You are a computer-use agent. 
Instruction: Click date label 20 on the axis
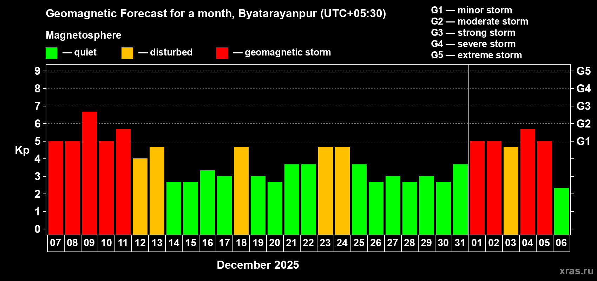(275, 243)
